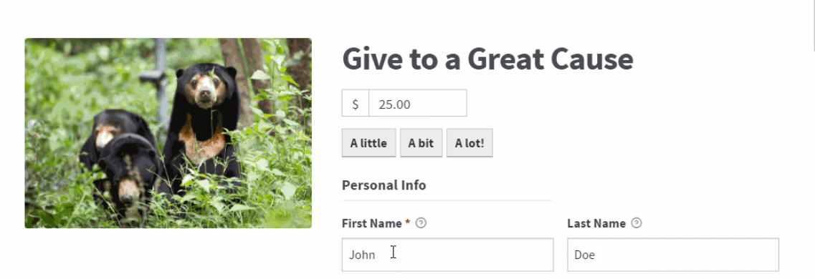The height and width of the screenshot is (279, 815).
Task: Click into the First Name field with John
Action: point(447,255)
